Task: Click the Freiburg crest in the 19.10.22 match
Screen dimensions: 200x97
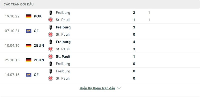Action: click(51, 13)
